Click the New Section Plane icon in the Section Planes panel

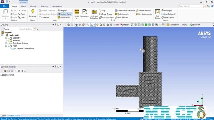point(5,71)
